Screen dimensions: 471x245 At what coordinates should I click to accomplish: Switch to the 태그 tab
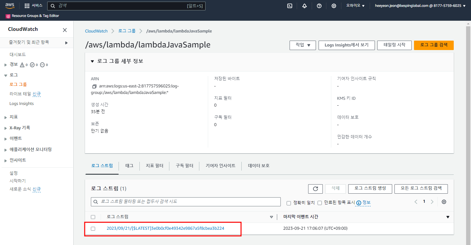129,166
